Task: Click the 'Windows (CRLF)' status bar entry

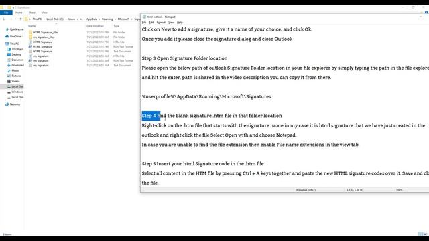Action: tap(306, 190)
